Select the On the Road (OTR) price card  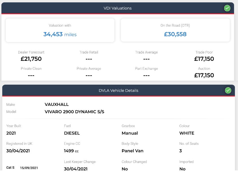175,30
